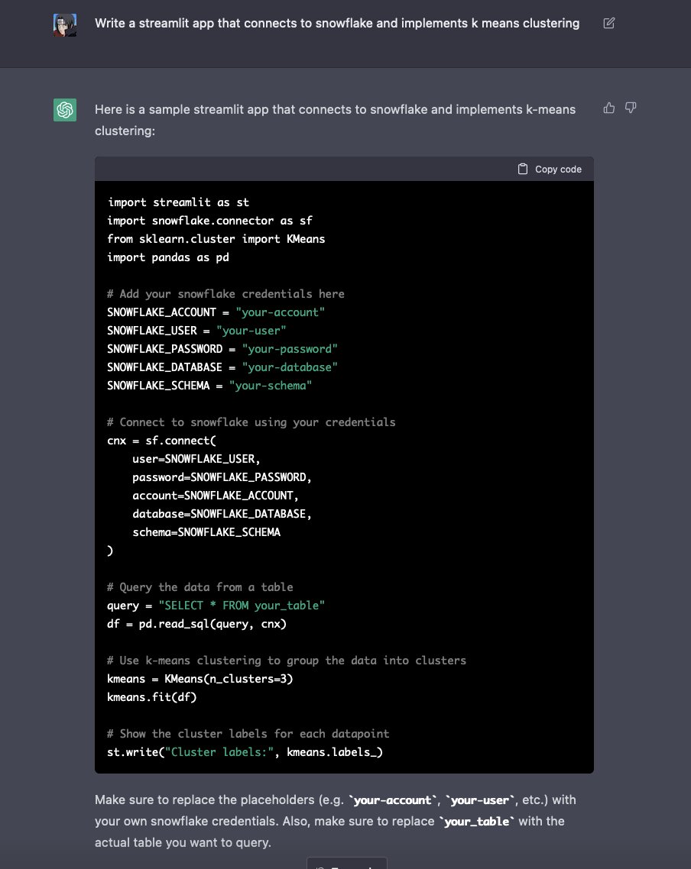The height and width of the screenshot is (869, 691).
Task: Click 'password=SNOWFLAKE_PASSWORD,' argument line
Action: (x=222, y=476)
